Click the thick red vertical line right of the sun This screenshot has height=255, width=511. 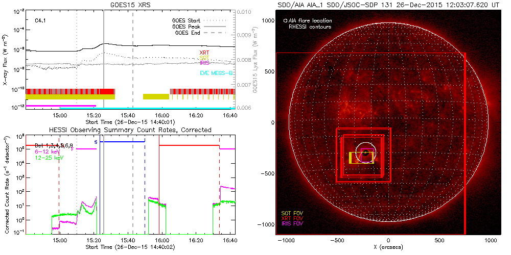click(x=464, y=143)
